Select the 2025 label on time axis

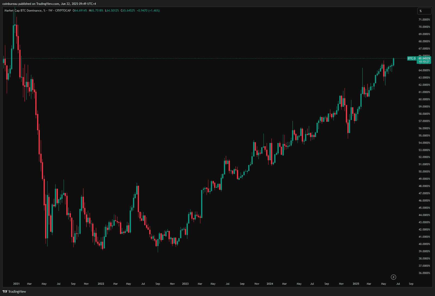tap(356, 284)
